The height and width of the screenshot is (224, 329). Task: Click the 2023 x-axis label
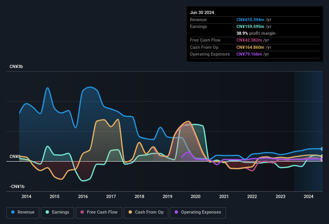tap(281, 196)
